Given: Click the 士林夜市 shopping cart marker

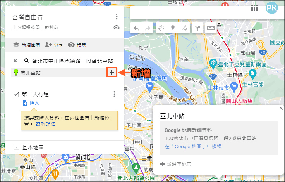Looking at the screenshot, I should click(x=234, y=87).
